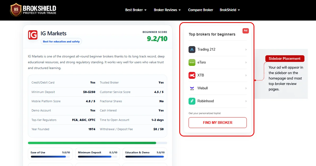This screenshot has width=316, height=166.
Task: Click the $0 / $0 withdrawal fee value
Action: click(159, 129)
